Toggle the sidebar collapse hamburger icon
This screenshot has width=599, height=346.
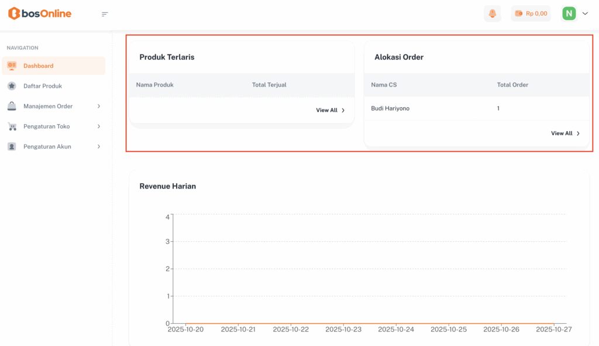pyautogui.click(x=105, y=14)
